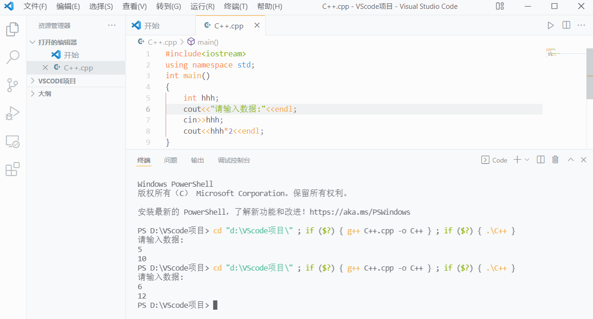
Task: Split the editor using the split icon
Action: click(x=566, y=26)
